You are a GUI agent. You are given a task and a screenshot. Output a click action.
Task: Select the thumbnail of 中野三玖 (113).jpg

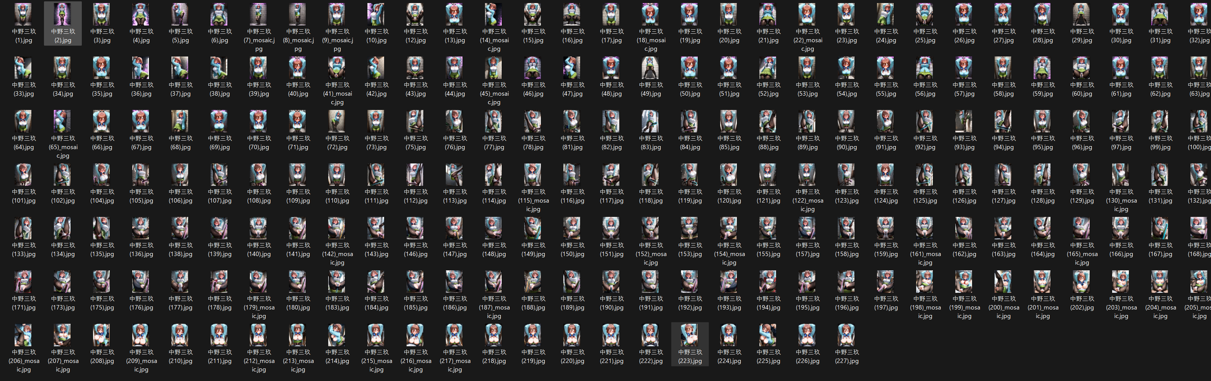455,175
